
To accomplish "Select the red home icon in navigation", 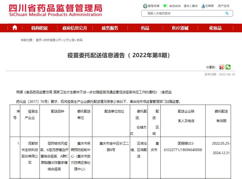I will click(x=15, y=28).
